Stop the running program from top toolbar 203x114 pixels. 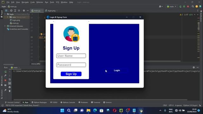[188, 6]
